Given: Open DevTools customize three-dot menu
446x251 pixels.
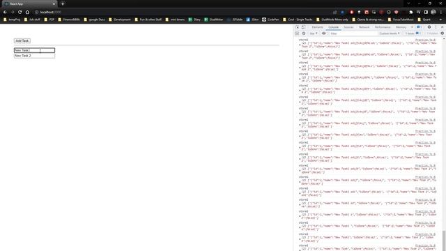Looking at the screenshot, I should point(436,27).
